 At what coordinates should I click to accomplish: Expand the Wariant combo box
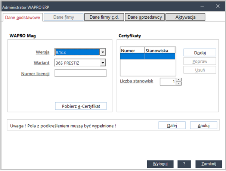pos(103,63)
